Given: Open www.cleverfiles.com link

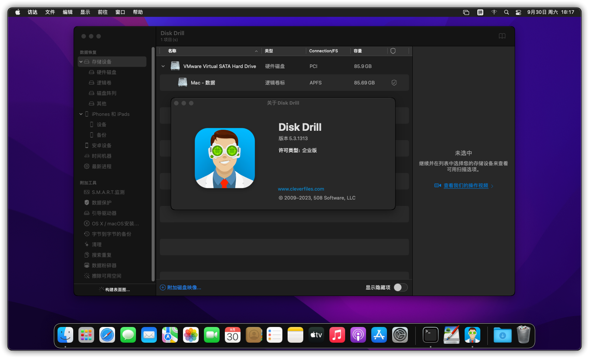Looking at the screenshot, I should (301, 189).
